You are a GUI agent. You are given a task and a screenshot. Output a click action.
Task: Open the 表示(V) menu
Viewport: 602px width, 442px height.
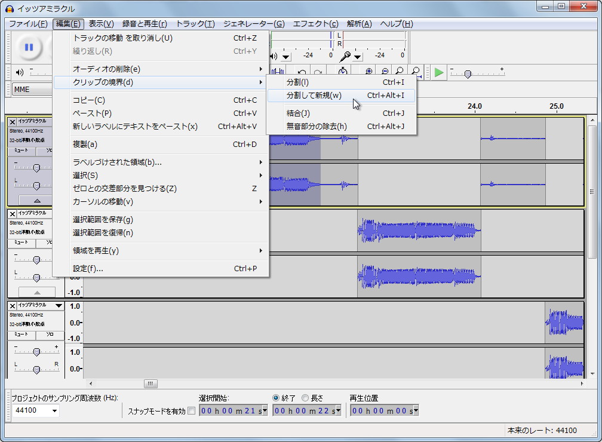point(102,24)
